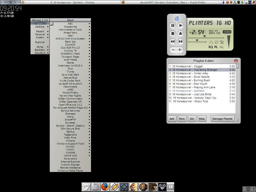Open the helmeted head profile dock icon
Image resolution: width=256 pixels, height=192 pixels.
pyautogui.click(x=153, y=187)
